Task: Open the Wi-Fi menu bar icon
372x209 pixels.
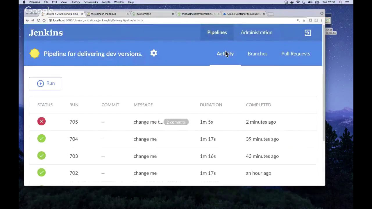Action: (x=298, y=2)
